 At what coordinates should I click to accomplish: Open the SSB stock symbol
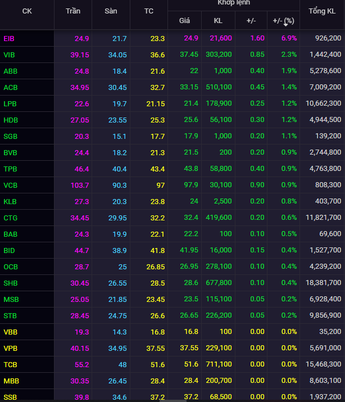pos(10,397)
